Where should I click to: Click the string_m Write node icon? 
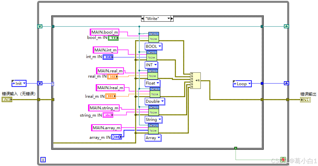click(153, 110)
